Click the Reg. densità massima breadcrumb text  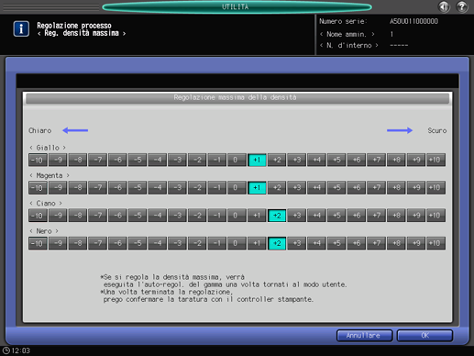click(82, 33)
